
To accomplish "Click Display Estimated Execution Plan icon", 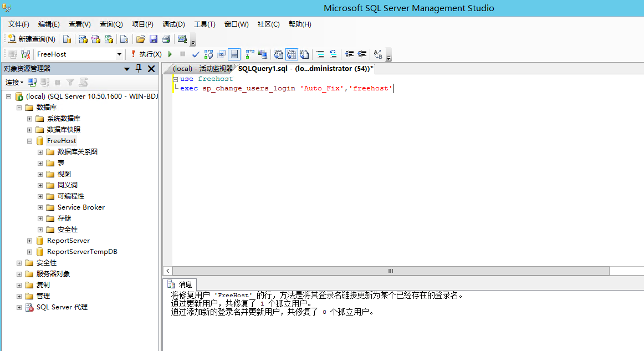I will click(x=208, y=54).
